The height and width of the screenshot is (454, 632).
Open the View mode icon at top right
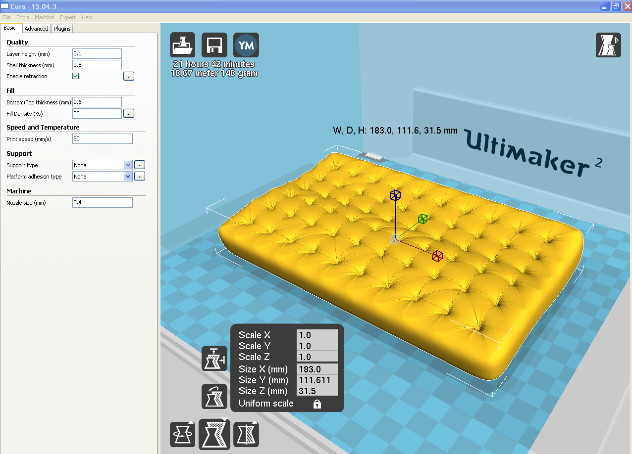(x=608, y=45)
